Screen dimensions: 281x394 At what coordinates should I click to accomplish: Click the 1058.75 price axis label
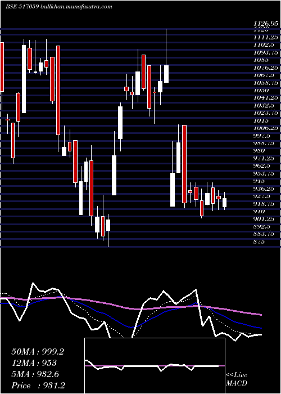(266, 82)
